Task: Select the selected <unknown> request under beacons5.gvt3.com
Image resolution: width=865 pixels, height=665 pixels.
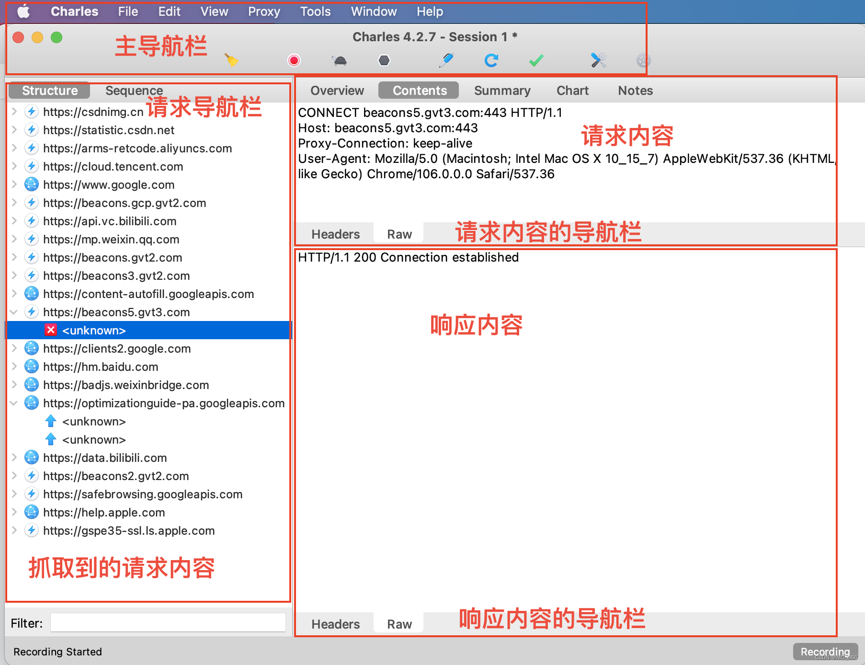Action: click(148, 330)
